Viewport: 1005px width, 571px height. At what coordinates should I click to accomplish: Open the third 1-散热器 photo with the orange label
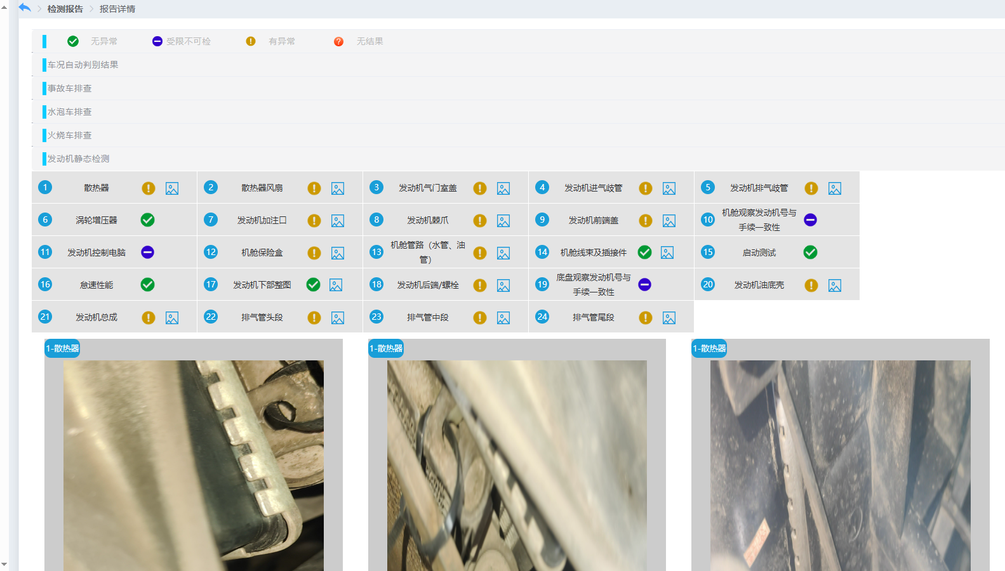pos(841,466)
